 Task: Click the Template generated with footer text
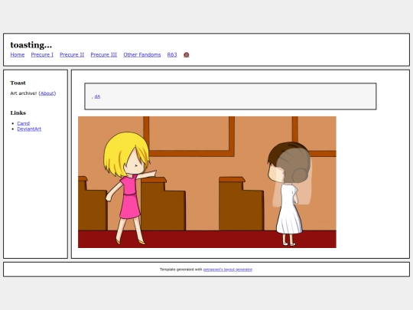[181, 269]
